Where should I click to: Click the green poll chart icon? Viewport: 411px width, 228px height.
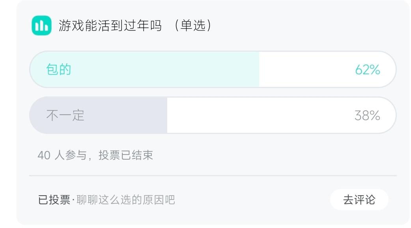click(41, 26)
